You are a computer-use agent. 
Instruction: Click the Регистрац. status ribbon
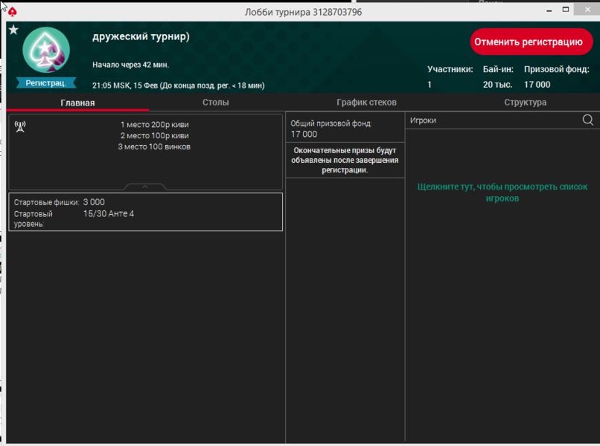point(46,83)
